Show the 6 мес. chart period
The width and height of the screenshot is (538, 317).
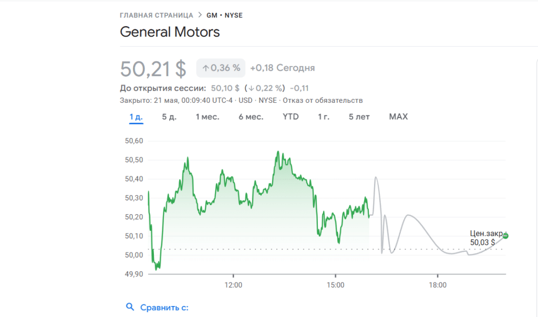click(x=251, y=117)
